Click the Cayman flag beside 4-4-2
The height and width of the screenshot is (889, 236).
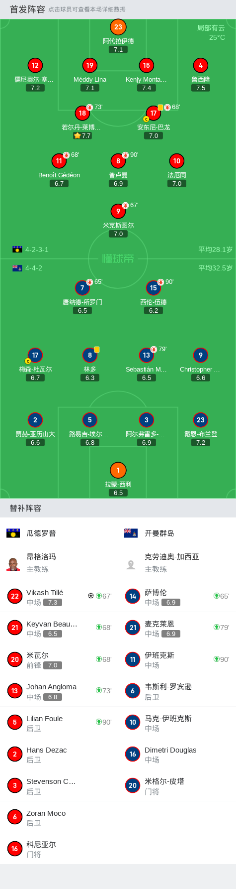coord(17,268)
